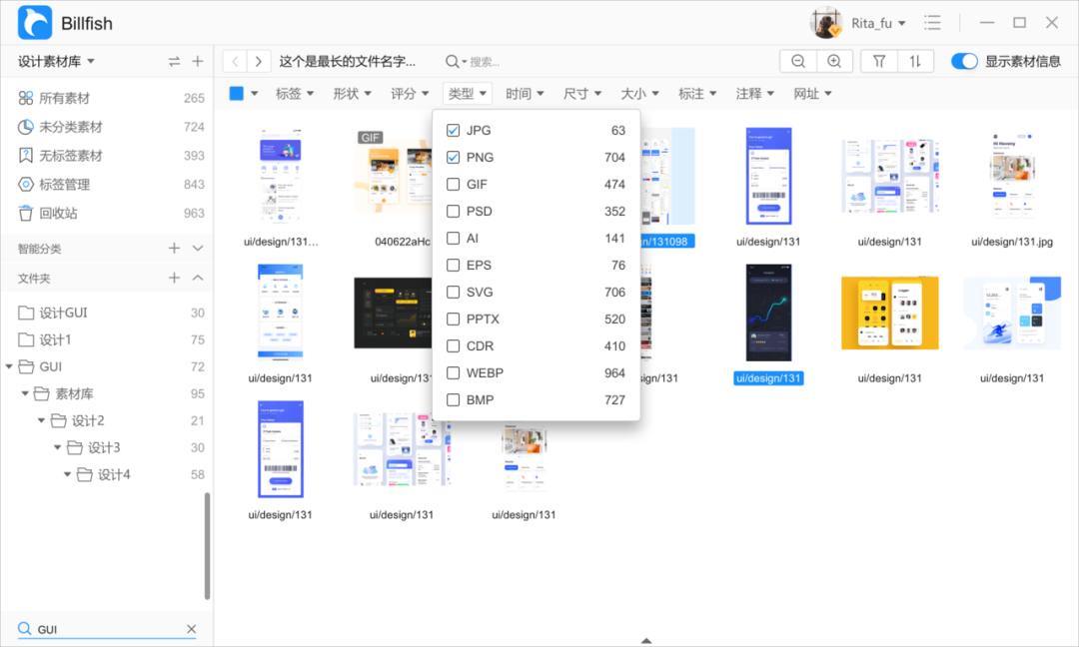Image resolution: width=1079 pixels, height=647 pixels.
Task: Check the CDR type checkbox
Action: point(453,345)
